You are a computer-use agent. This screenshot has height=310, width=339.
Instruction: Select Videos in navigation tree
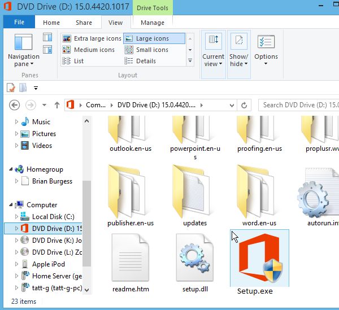[42, 146]
